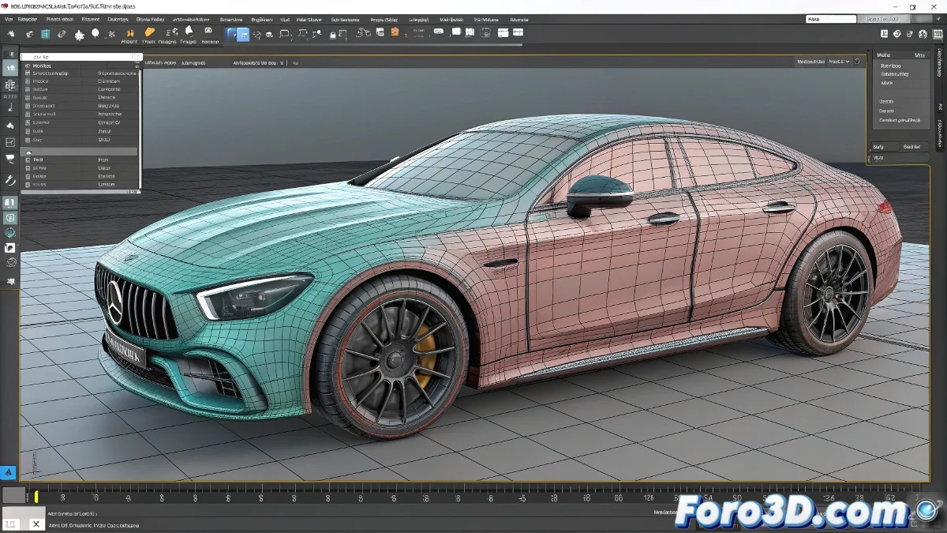Click the gray square swatch left of timeline
Screen dimensions: 947x533
(13, 496)
